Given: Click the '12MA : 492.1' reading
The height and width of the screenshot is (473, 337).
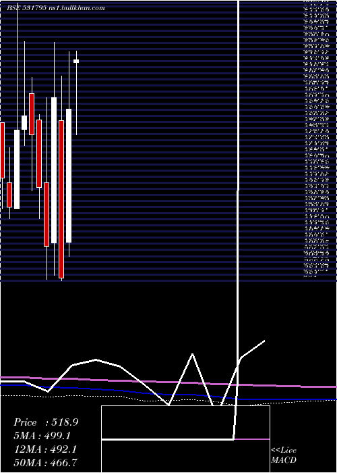Looking at the screenshot, I should point(45,449).
